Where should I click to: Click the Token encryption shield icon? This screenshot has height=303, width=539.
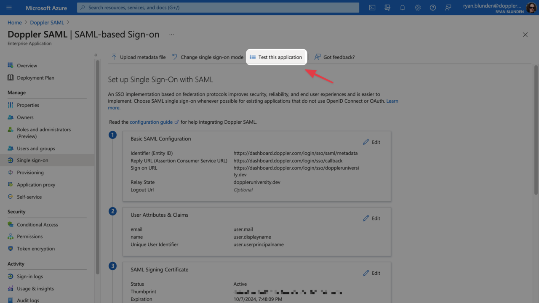(x=11, y=248)
